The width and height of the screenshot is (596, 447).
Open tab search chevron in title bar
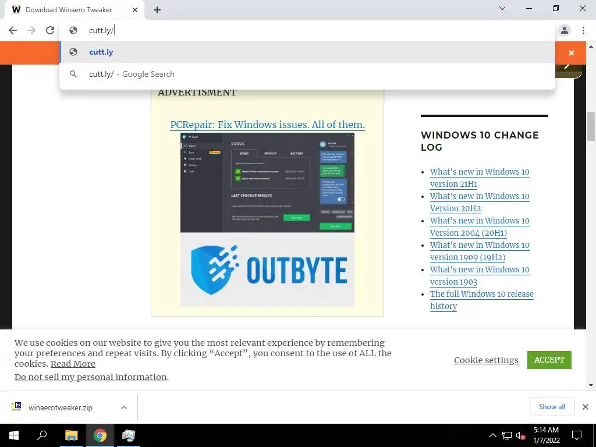502,8
